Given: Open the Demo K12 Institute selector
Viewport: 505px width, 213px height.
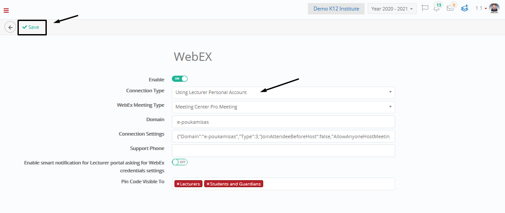Looking at the screenshot, I should click(x=336, y=9).
